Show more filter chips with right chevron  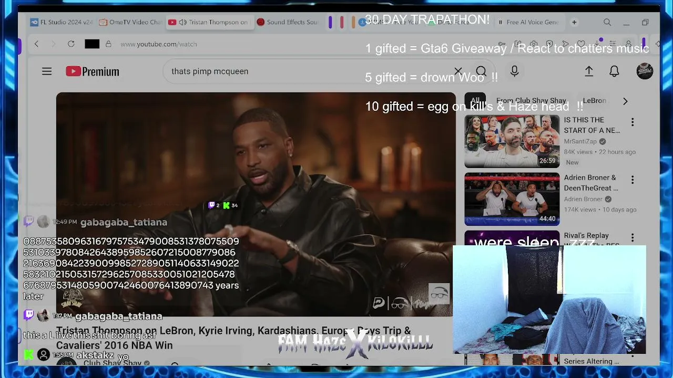[625, 101]
